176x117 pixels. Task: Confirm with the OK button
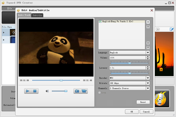click(x=132, y=112)
